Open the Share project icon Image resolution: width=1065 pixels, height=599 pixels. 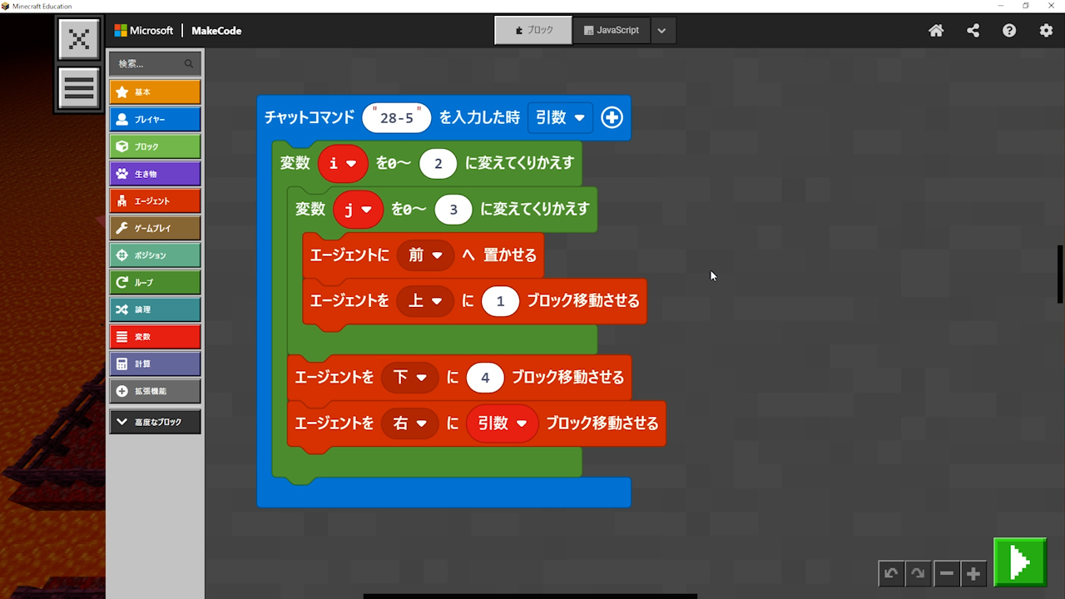tap(973, 31)
